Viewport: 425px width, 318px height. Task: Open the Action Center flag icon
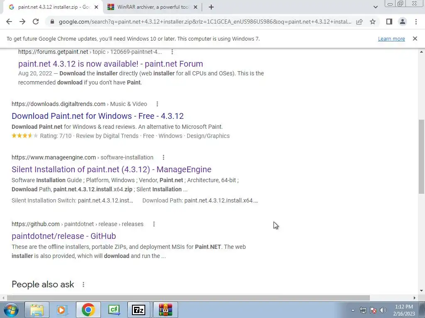(x=373, y=310)
